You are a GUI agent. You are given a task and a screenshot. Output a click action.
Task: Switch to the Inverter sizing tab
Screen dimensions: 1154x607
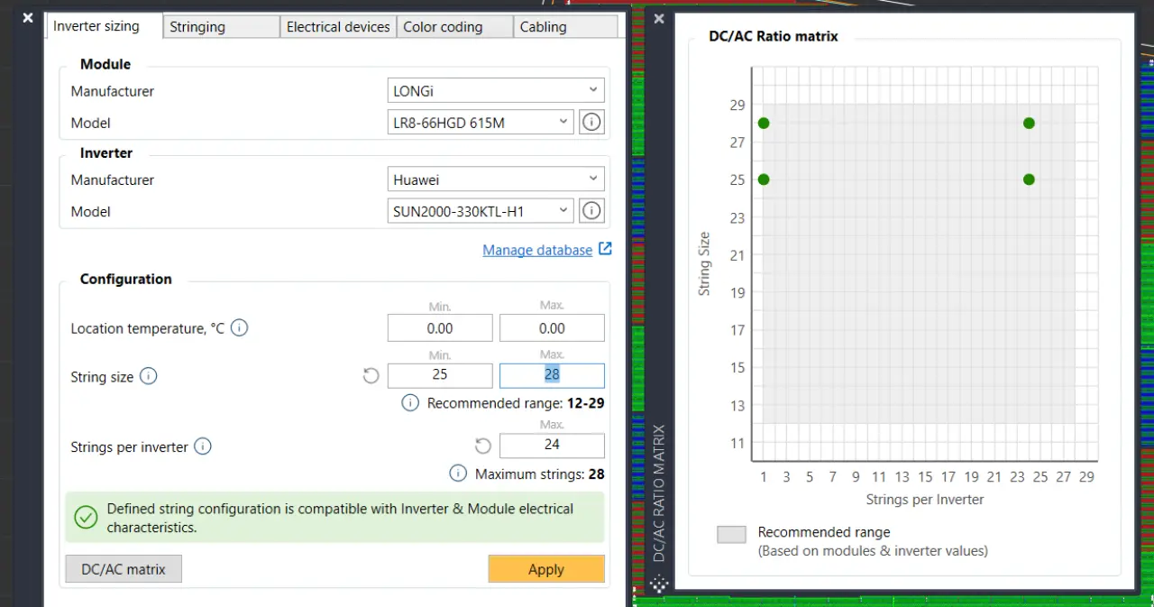point(105,25)
